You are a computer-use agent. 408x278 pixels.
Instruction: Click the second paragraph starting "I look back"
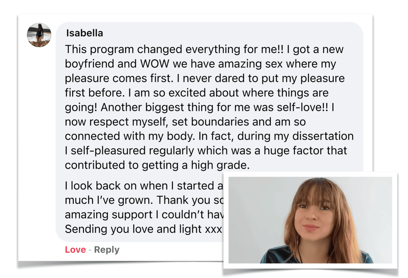[x=143, y=186]
